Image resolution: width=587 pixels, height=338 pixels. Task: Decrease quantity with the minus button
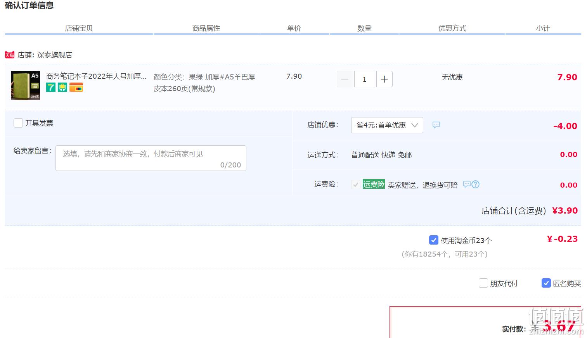tap(345, 79)
